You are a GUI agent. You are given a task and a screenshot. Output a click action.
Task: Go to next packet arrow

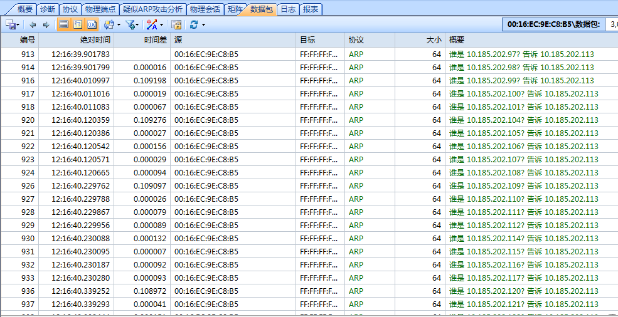tap(46, 24)
